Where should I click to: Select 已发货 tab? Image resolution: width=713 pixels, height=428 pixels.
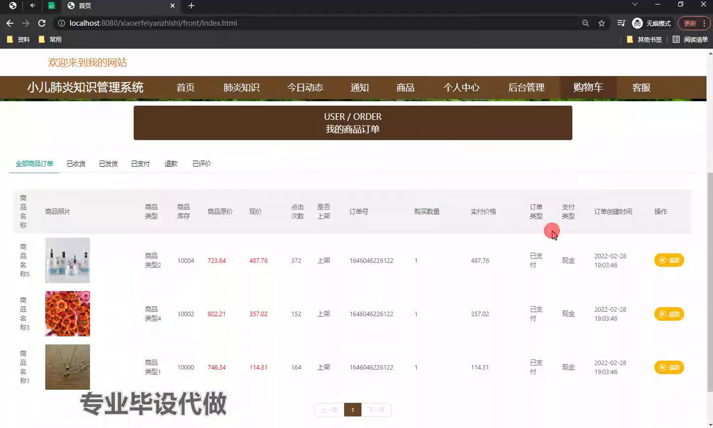108,163
